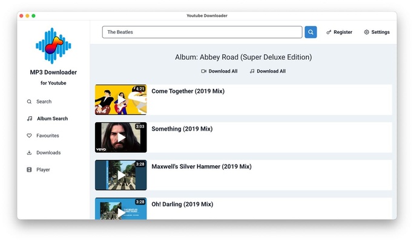Click the 4:21 duration badge

(x=140, y=89)
